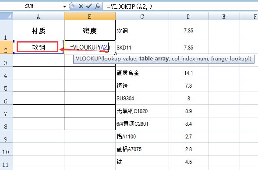Select column E header

(224, 17)
